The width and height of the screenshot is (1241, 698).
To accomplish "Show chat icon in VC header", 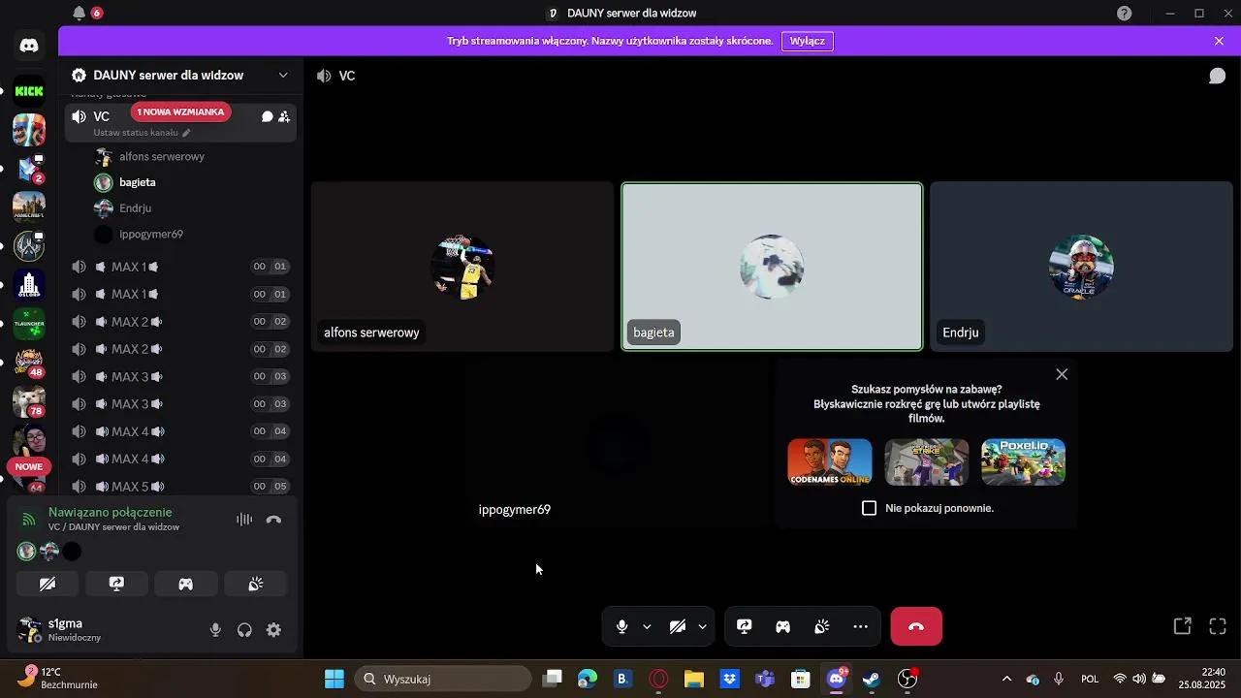I will (x=1217, y=76).
